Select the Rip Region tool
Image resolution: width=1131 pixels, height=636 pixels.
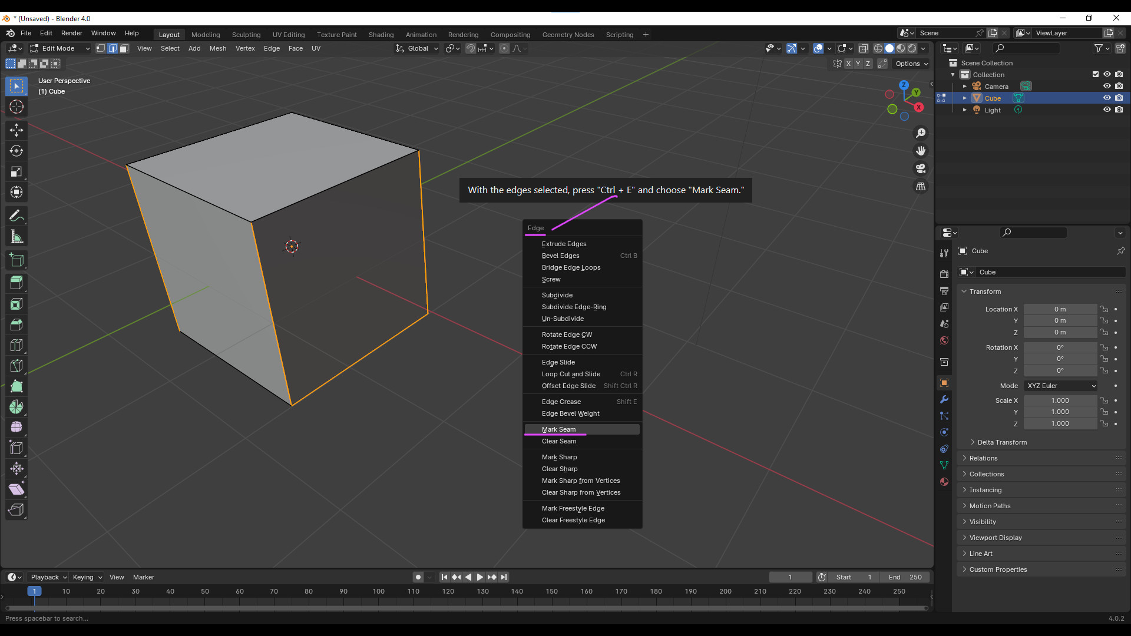pos(16,510)
